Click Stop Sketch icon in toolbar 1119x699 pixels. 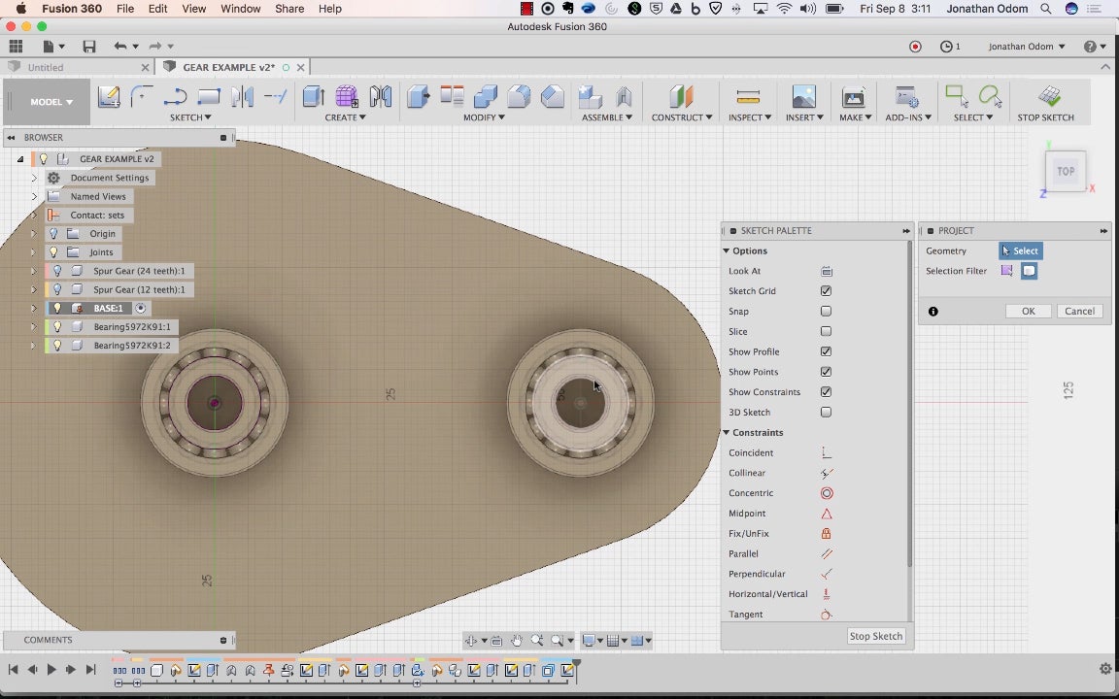click(1049, 96)
